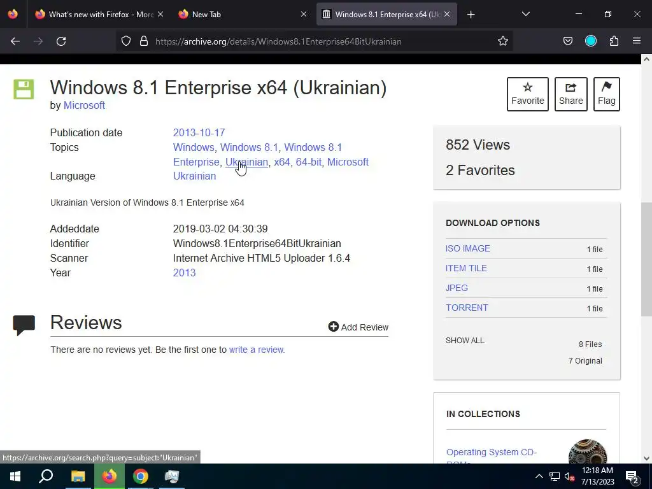Open the monitor app in taskbar
This screenshot has height=489, width=652.
[x=171, y=476]
